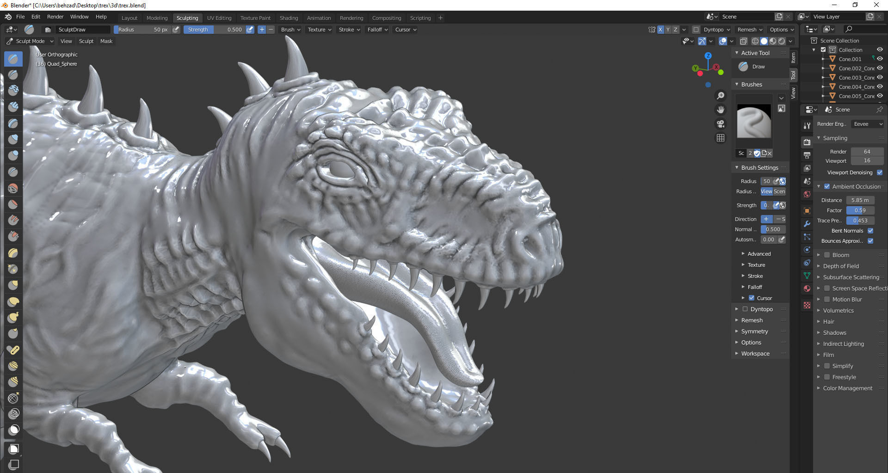This screenshot has width=888, height=473.
Task: Toggle Viewport Denoising checkbox
Action: pos(880,172)
